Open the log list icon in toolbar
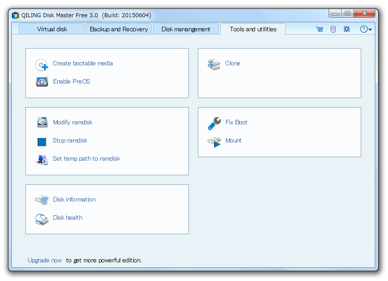Image resolution: width=388 pixels, height=281 pixels. coord(333,29)
